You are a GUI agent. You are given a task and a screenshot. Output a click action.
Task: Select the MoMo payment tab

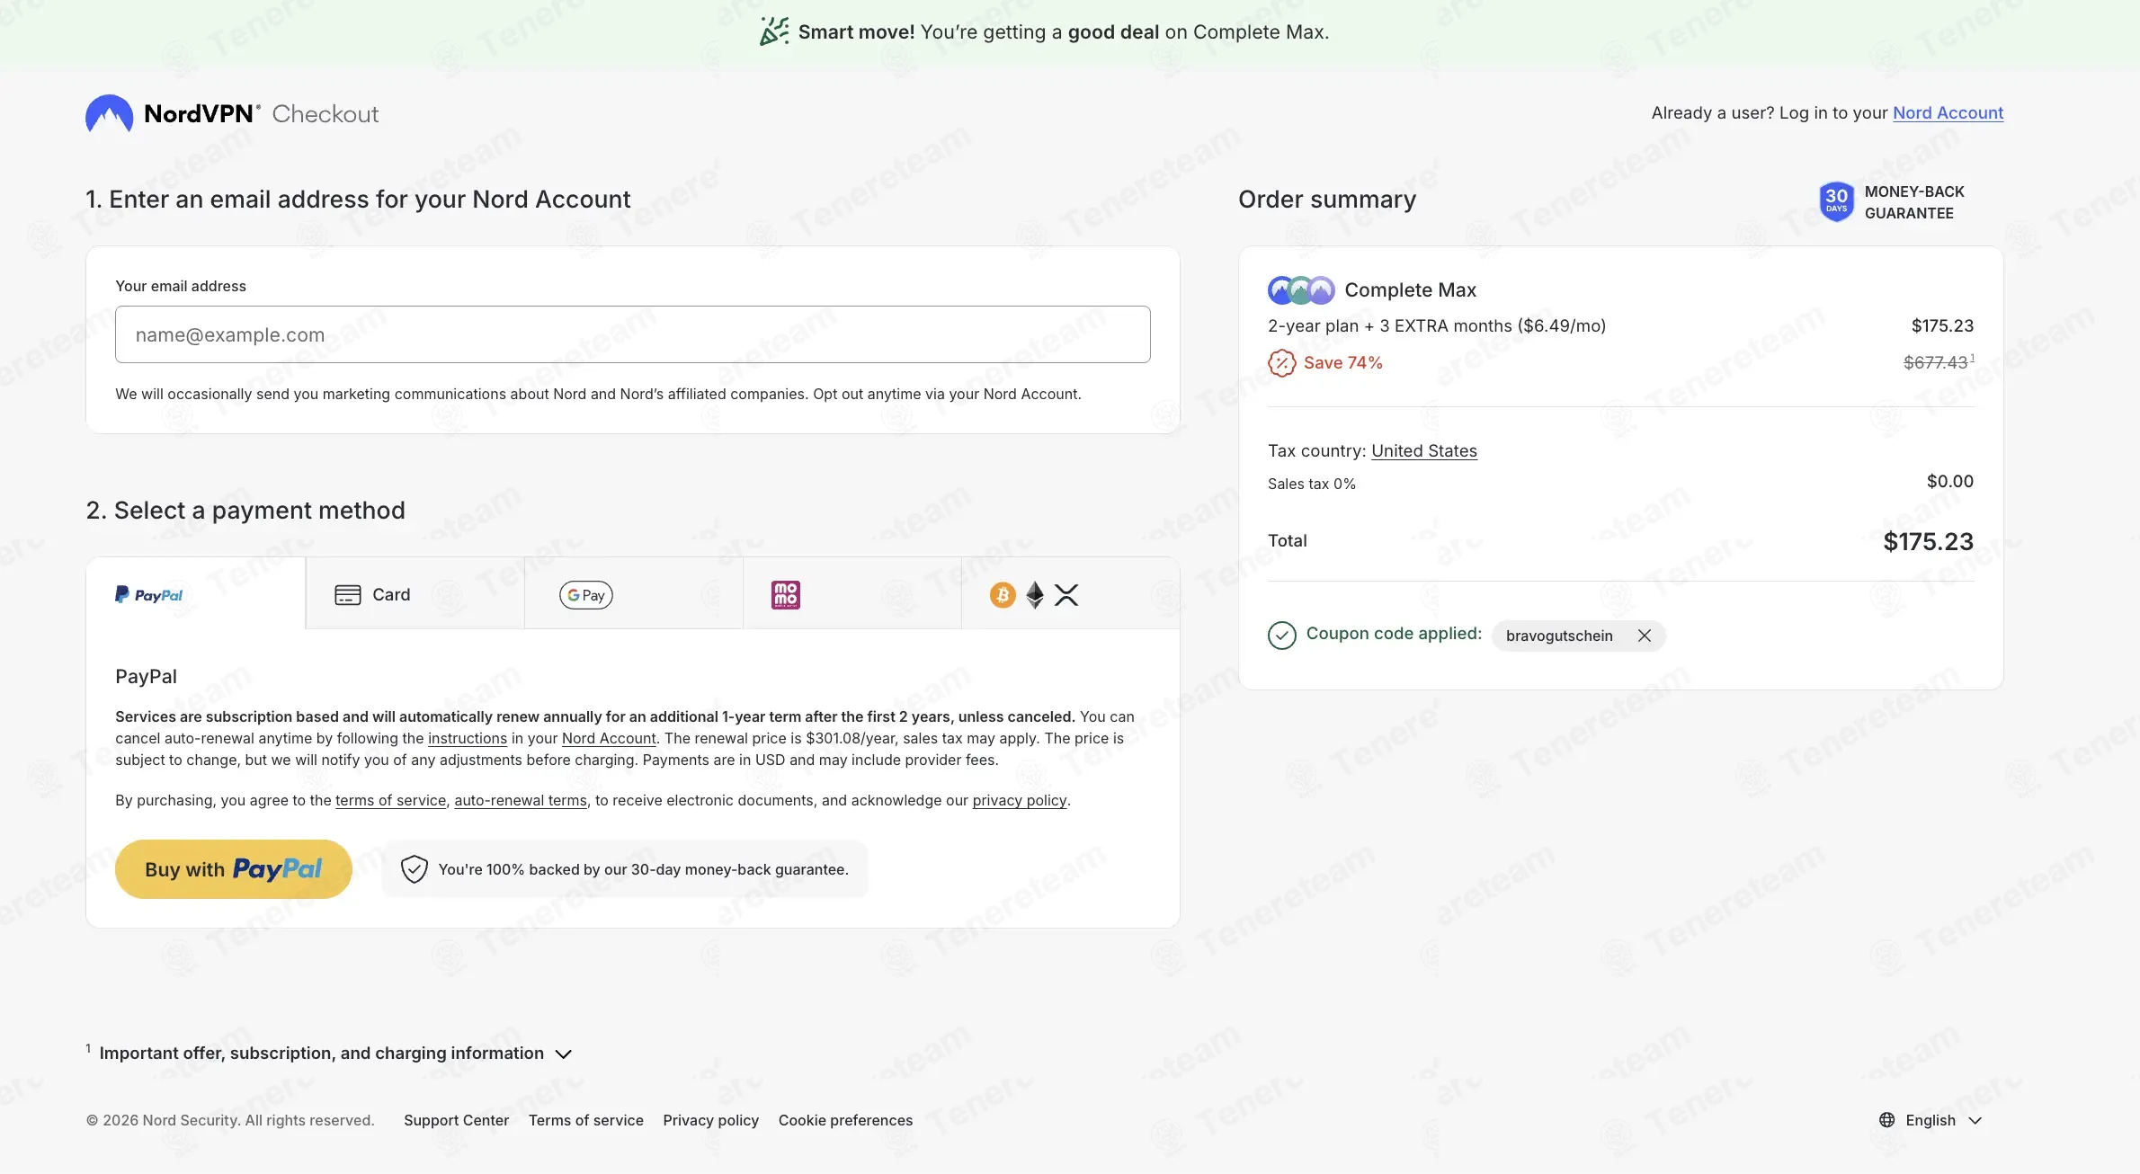click(852, 594)
